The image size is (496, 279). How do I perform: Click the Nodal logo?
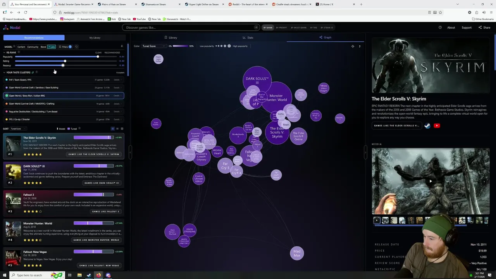(12, 28)
